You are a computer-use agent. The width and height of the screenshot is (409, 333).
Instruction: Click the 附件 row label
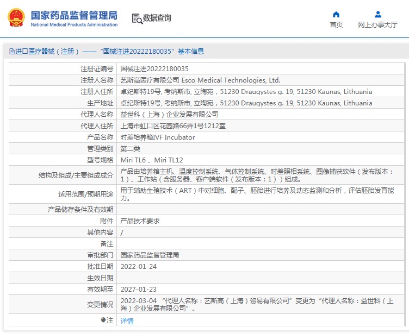tap(107, 221)
